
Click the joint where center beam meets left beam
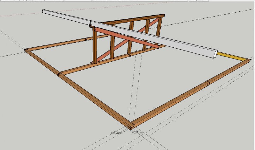(x=59, y=73)
